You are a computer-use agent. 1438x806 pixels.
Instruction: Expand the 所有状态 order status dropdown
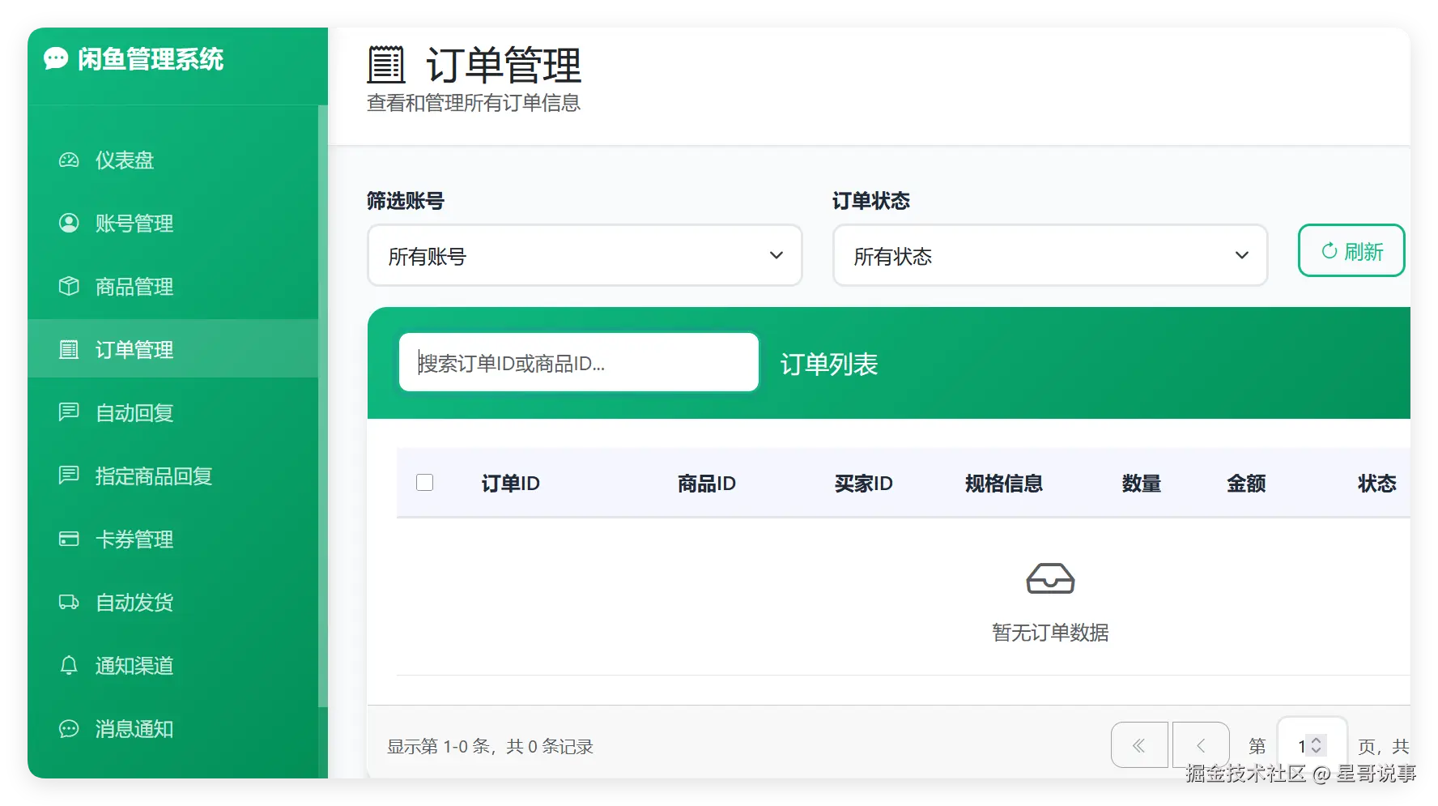point(1050,256)
